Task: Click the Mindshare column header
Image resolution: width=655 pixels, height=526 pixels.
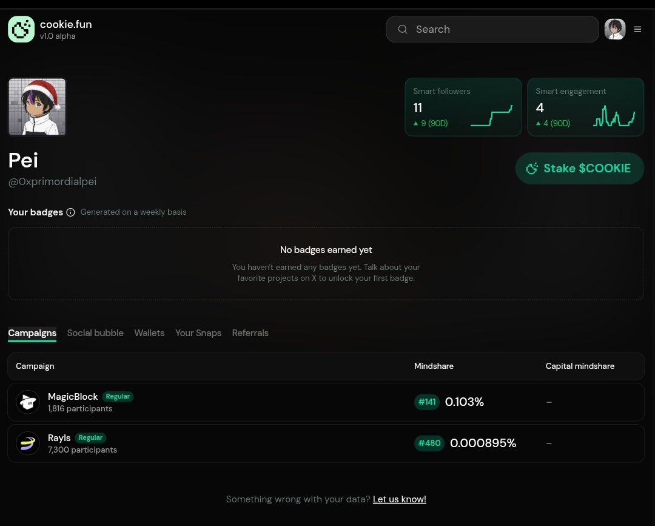Action: (434, 366)
